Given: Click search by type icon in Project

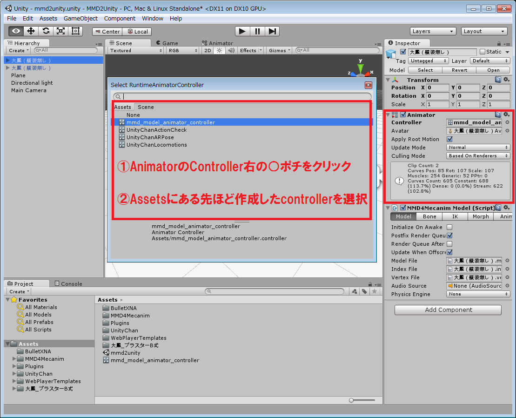Looking at the screenshot, I should (x=355, y=291).
